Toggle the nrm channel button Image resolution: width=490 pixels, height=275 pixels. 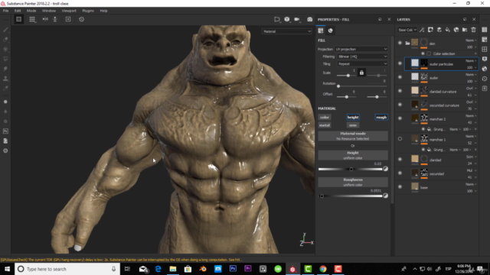(x=353, y=125)
